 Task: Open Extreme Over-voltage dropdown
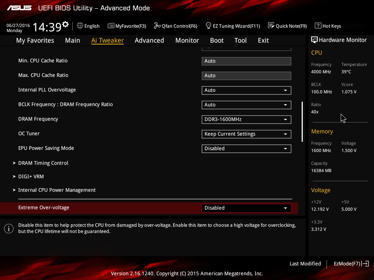click(247, 208)
